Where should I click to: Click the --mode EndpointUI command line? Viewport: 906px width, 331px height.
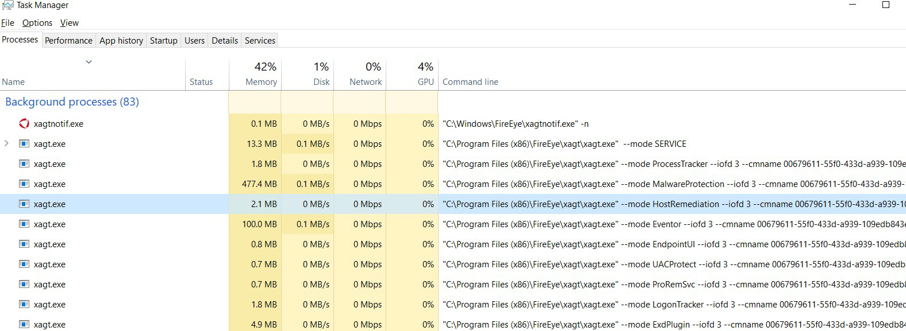click(674, 244)
